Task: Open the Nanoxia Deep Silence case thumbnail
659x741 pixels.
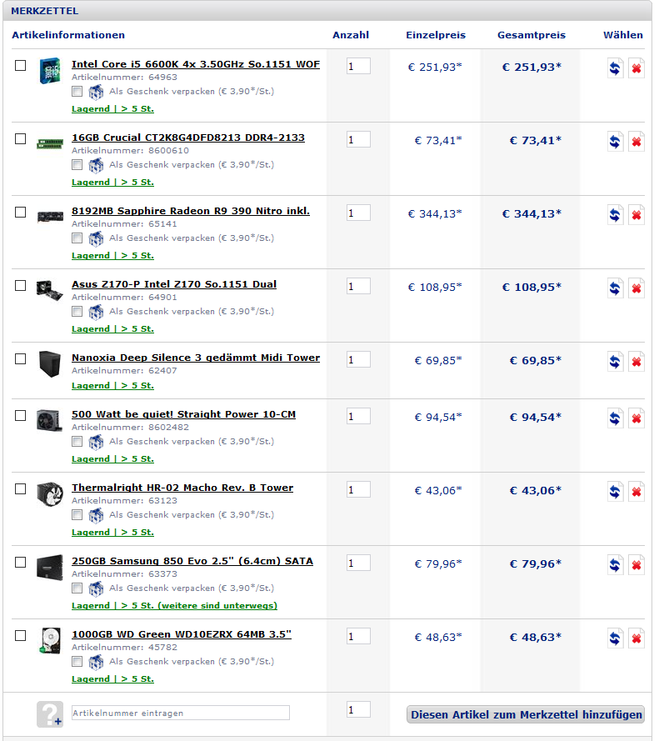Action: tap(50, 364)
